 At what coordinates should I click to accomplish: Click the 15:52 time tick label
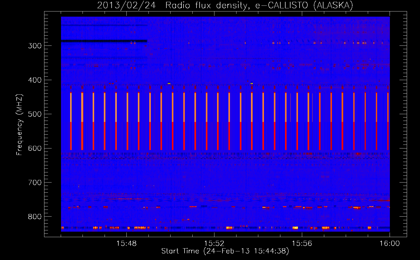point(214,244)
